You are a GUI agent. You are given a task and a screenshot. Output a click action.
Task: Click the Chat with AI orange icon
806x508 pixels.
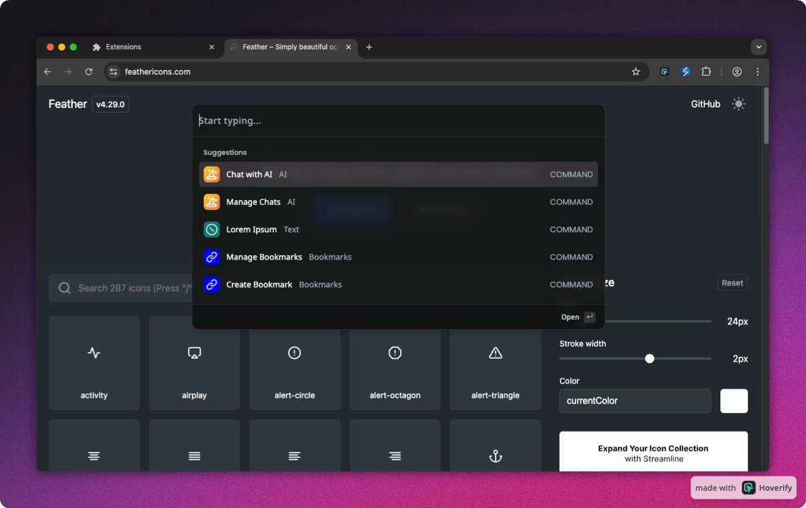(212, 174)
